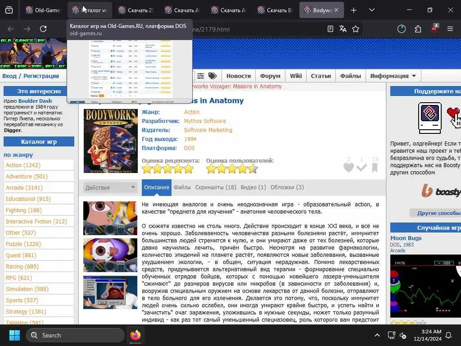Screen dimensions: 461x346
Task: Select the Скриншоты (18) tab
Action: pos(216,187)
